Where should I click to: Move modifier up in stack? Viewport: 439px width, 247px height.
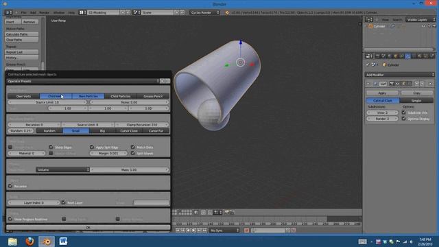[x=416, y=84]
